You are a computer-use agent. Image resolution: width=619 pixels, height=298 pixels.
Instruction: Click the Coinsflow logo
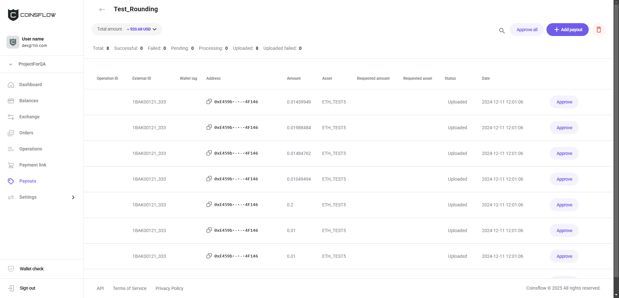pos(32,15)
